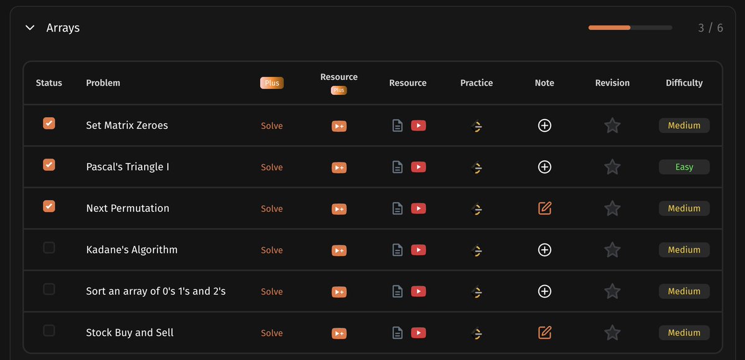The image size is (745, 360).
Task: Click the 3 / 6 progress count
Action: 710,28
